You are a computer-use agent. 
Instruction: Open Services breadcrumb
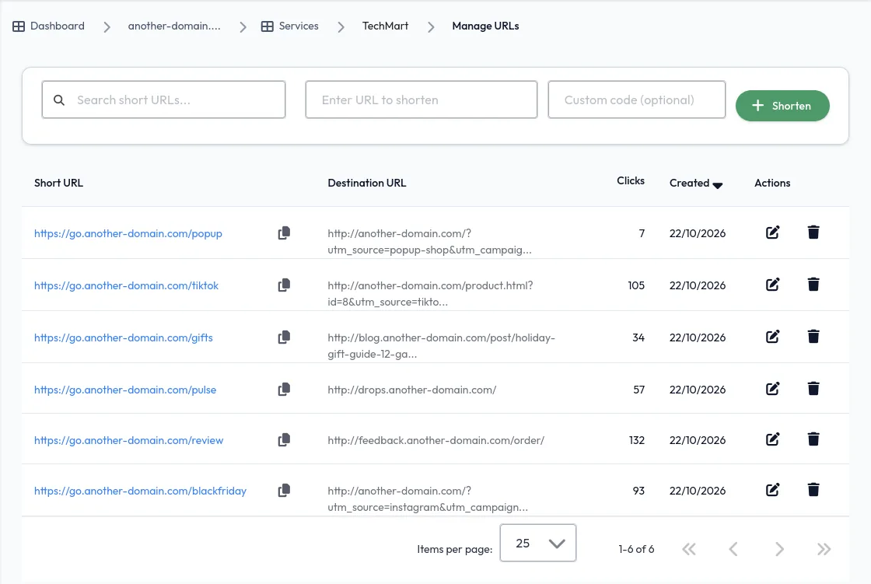pos(290,26)
